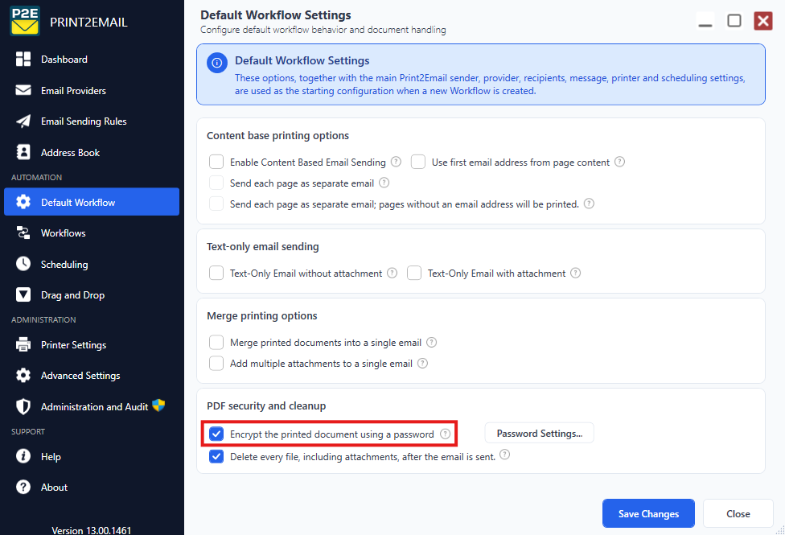This screenshot has width=785, height=535.
Task: Open the Dashboard grid icon
Action: [23, 59]
